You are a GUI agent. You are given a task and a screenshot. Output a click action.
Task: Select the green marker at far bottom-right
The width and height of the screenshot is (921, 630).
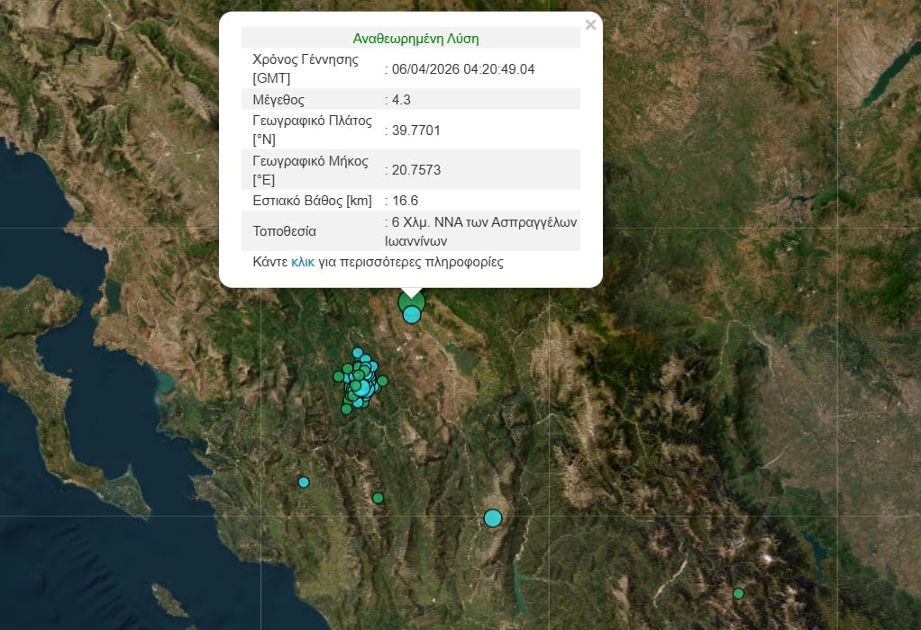[x=738, y=593]
